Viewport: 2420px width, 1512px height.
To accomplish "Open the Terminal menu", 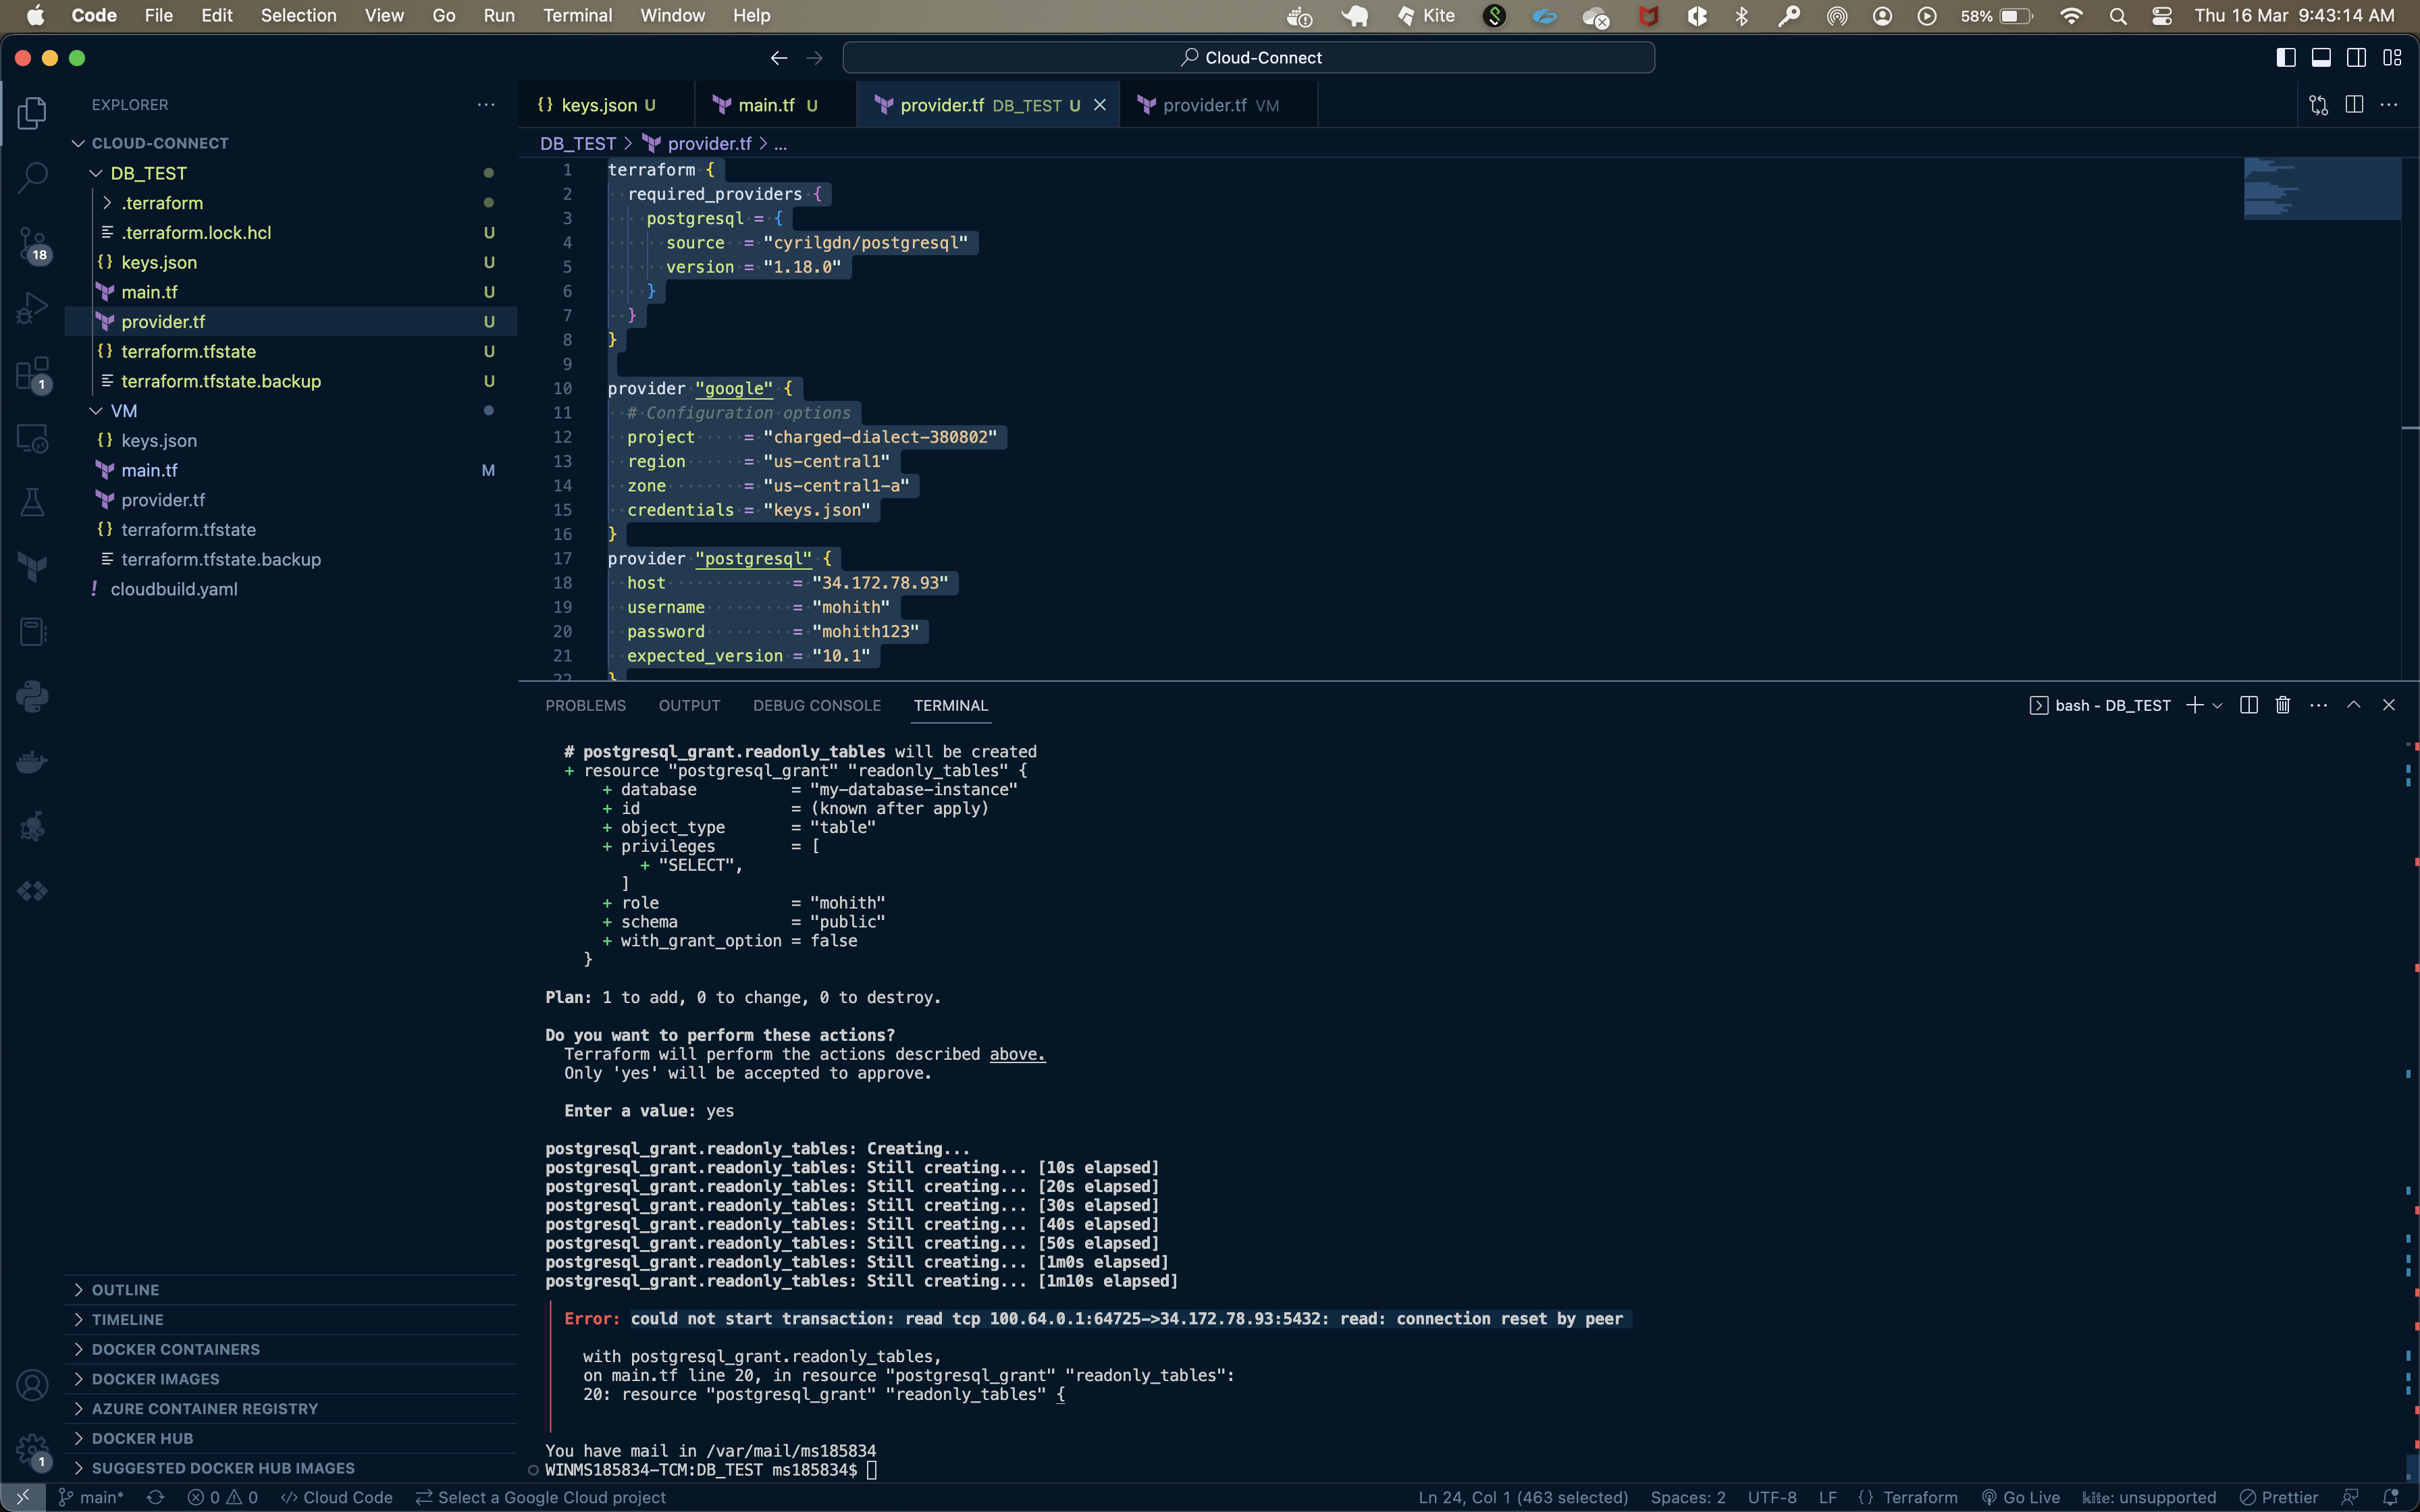I will tap(577, 15).
